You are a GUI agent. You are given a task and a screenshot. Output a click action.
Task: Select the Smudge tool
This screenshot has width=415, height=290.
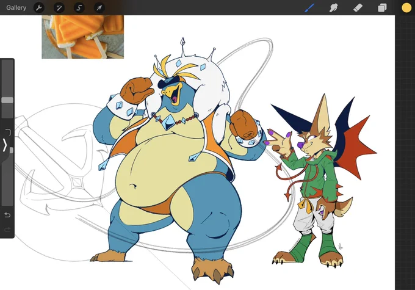(x=333, y=8)
